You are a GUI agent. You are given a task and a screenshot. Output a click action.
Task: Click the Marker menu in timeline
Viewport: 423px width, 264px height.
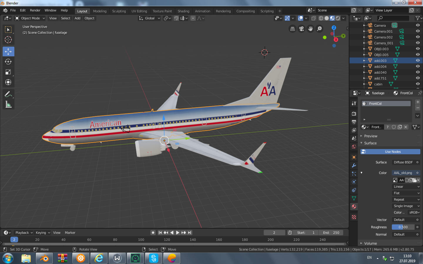tap(70, 233)
